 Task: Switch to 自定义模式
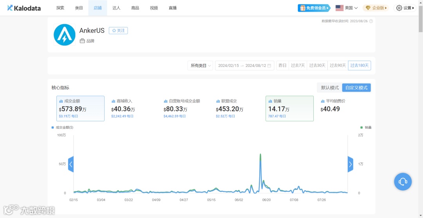356,88
